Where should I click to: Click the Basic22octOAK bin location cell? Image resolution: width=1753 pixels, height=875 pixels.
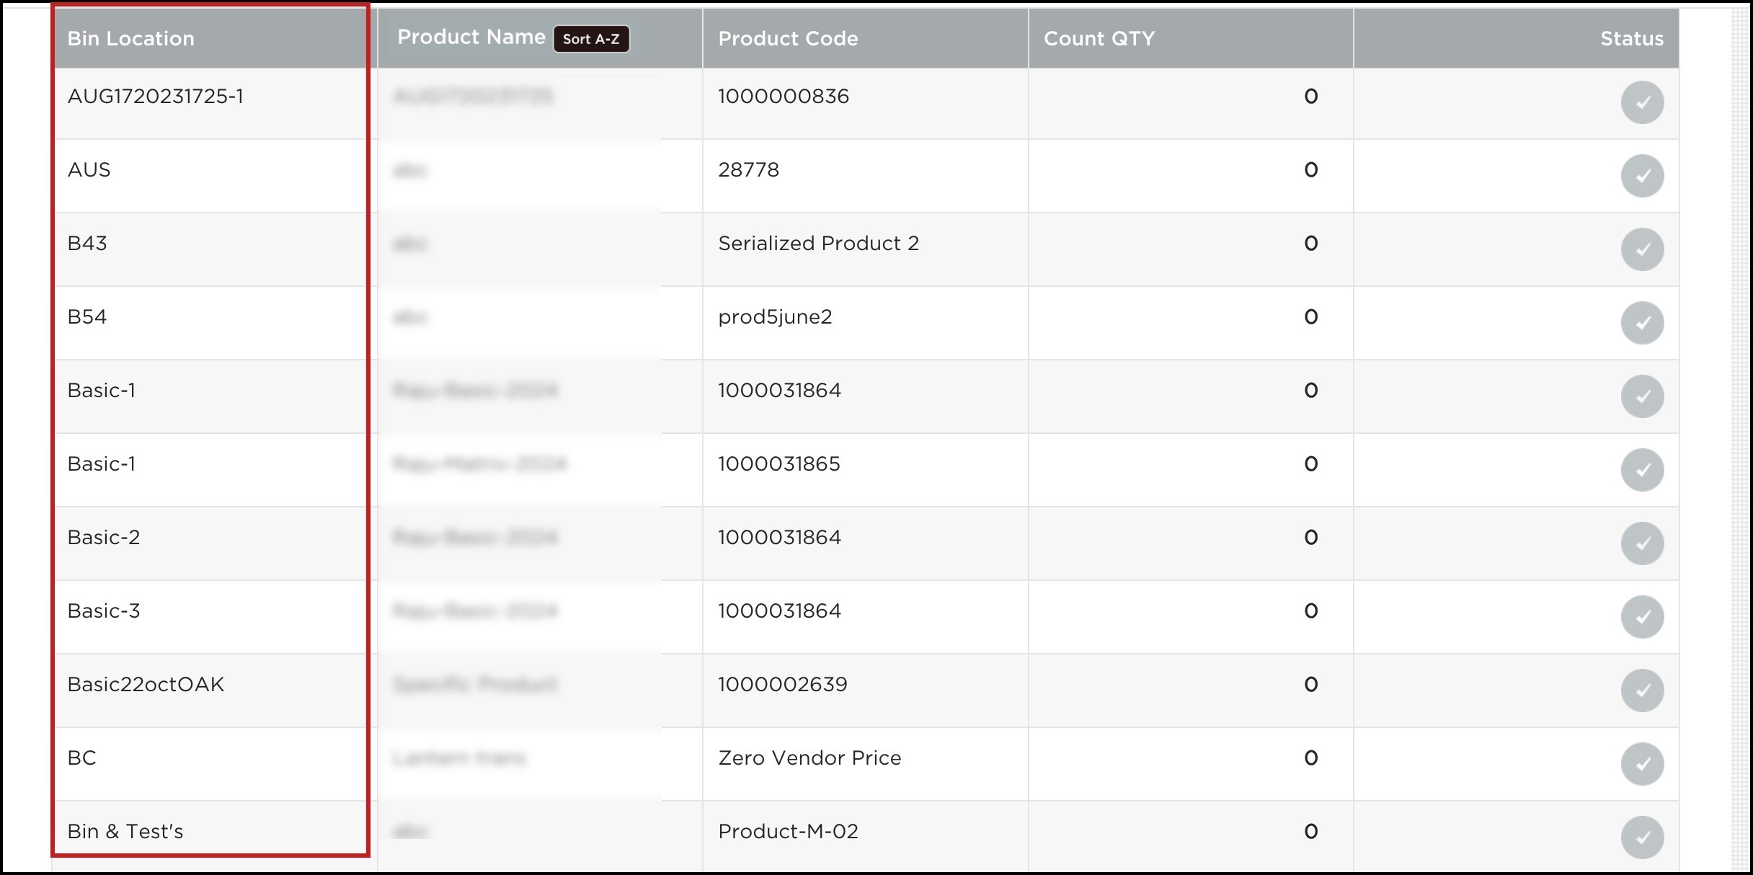(x=146, y=685)
